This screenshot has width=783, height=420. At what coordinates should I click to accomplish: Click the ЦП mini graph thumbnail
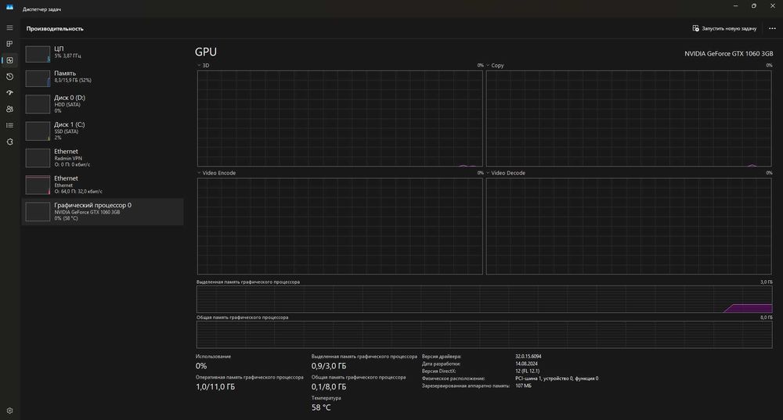pyautogui.click(x=38, y=54)
